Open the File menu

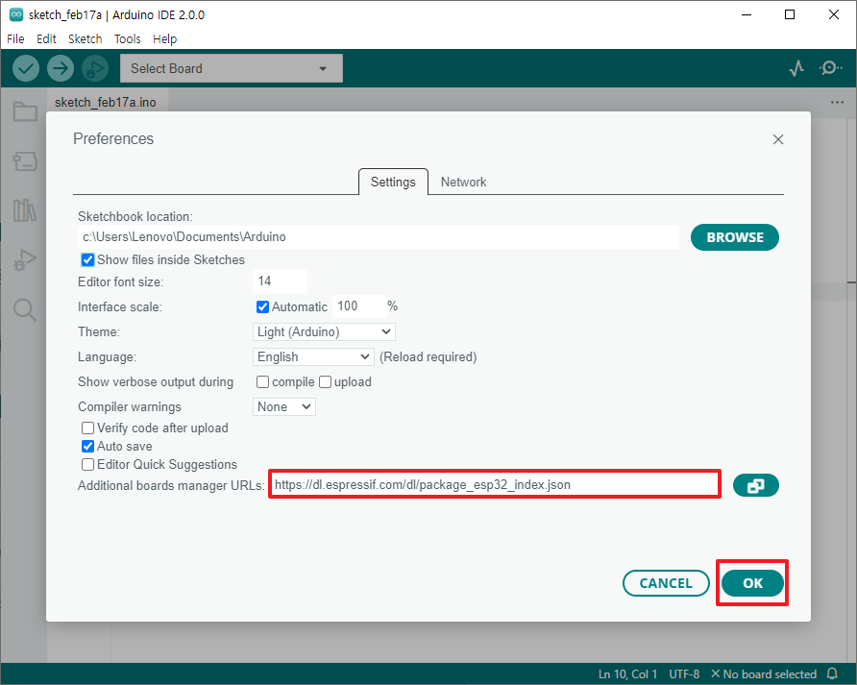tap(15, 38)
